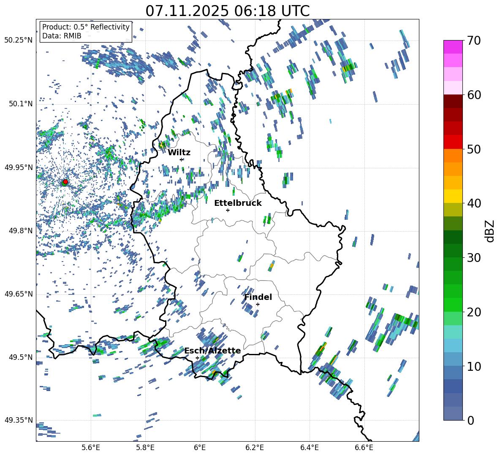The width and height of the screenshot is (500, 456).
Task: Click the bright green 20-22 dBZ colorbar segment
Action: (x=453, y=305)
